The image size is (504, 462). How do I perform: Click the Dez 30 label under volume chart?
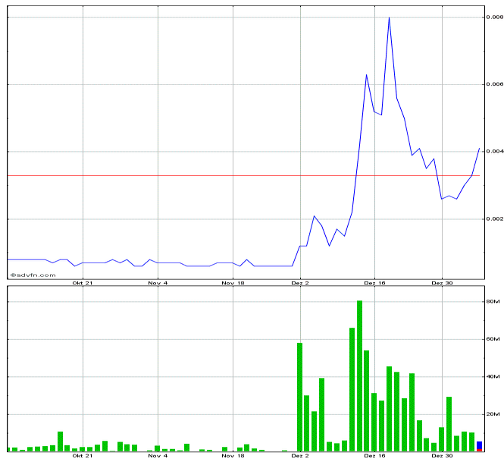click(442, 456)
